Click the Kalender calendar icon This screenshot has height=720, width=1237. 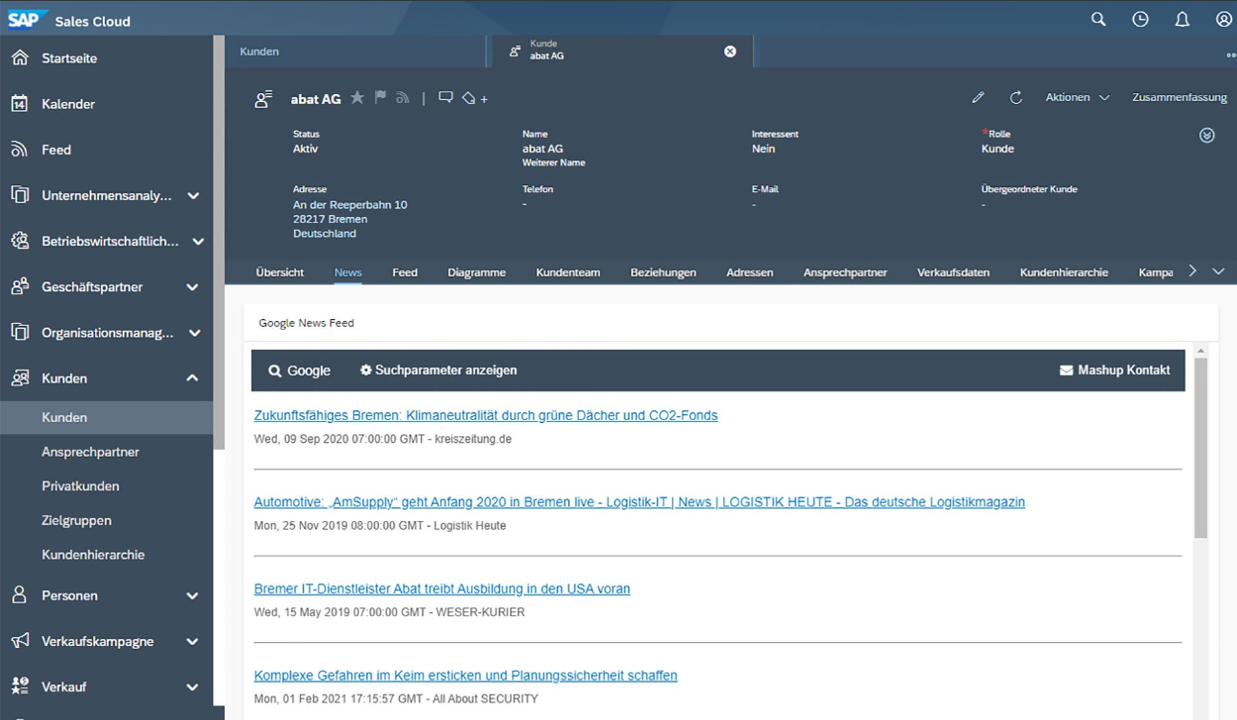(x=20, y=103)
